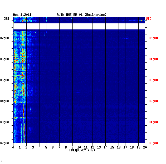
Task: Click frequency axis tick label '10'
Action: pyautogui.click(x=79, y=147)
